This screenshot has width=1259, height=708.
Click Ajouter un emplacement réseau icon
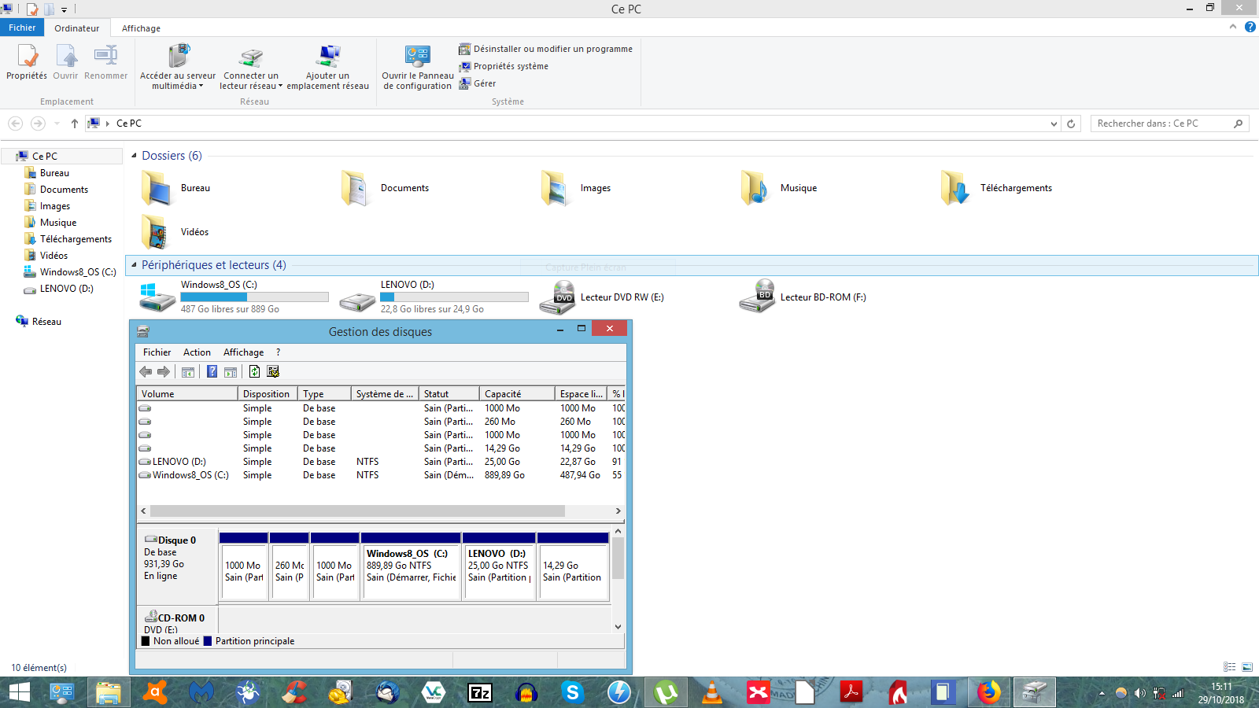coord(327,57)
